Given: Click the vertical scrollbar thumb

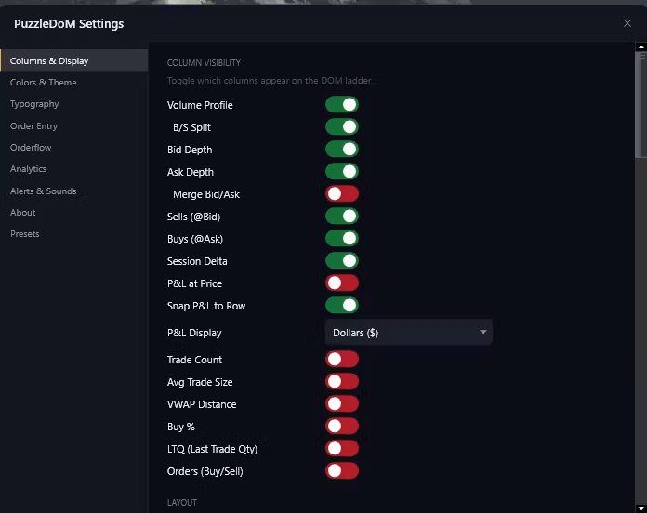Looking at the screenshot, I should [x=640, y=104].
